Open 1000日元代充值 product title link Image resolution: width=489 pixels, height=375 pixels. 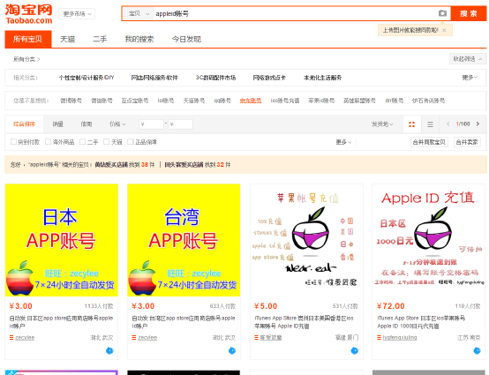click(x=421, y=322)
